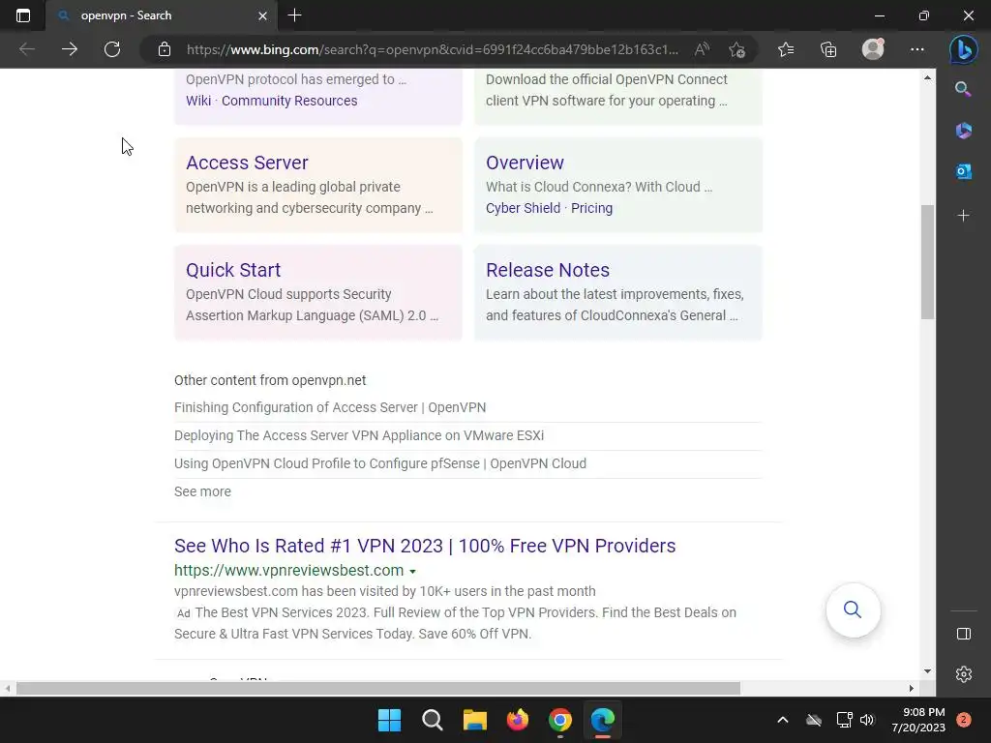Open the profile avatar
This screenshot has width=991, height=743.
(873, 49)
